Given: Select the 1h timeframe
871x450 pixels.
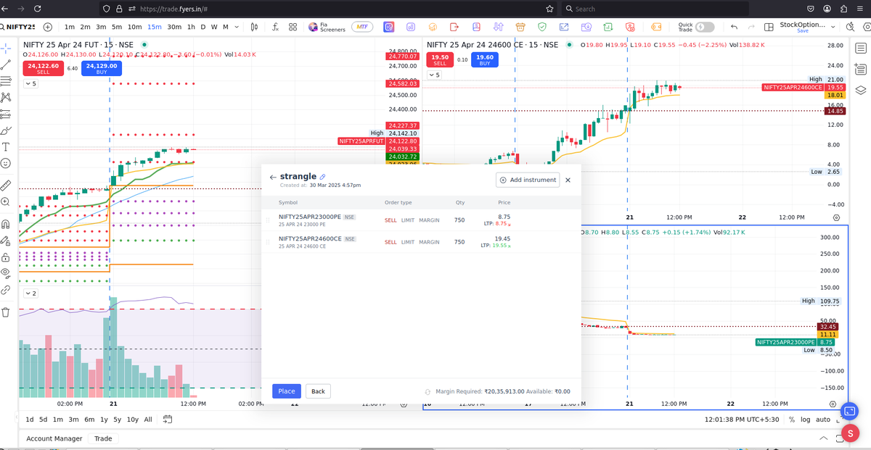Looking at the screenshot, I should click(x=191, y=27).
